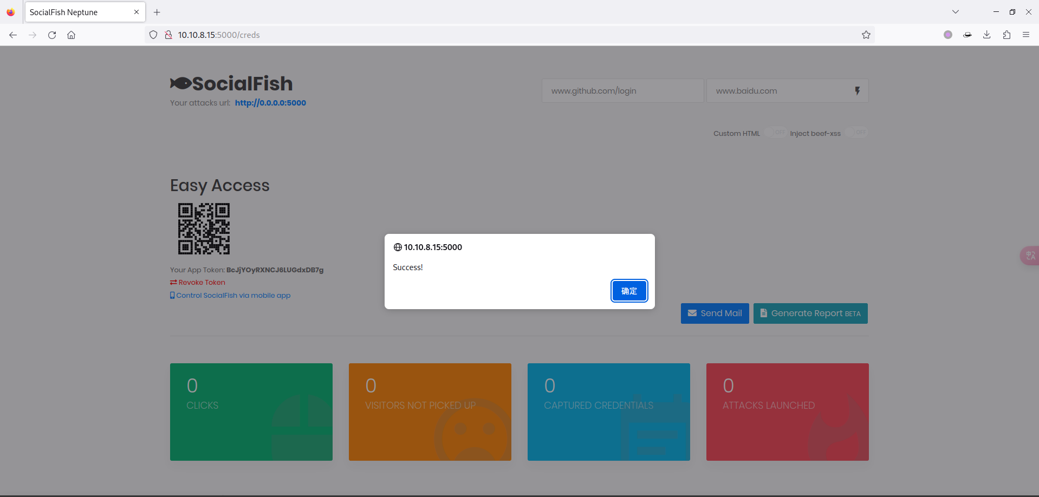The width and height of the screenshot is (1039, 497).
Task: Click the translate floating button at right edge
Action: [1030, 256]
